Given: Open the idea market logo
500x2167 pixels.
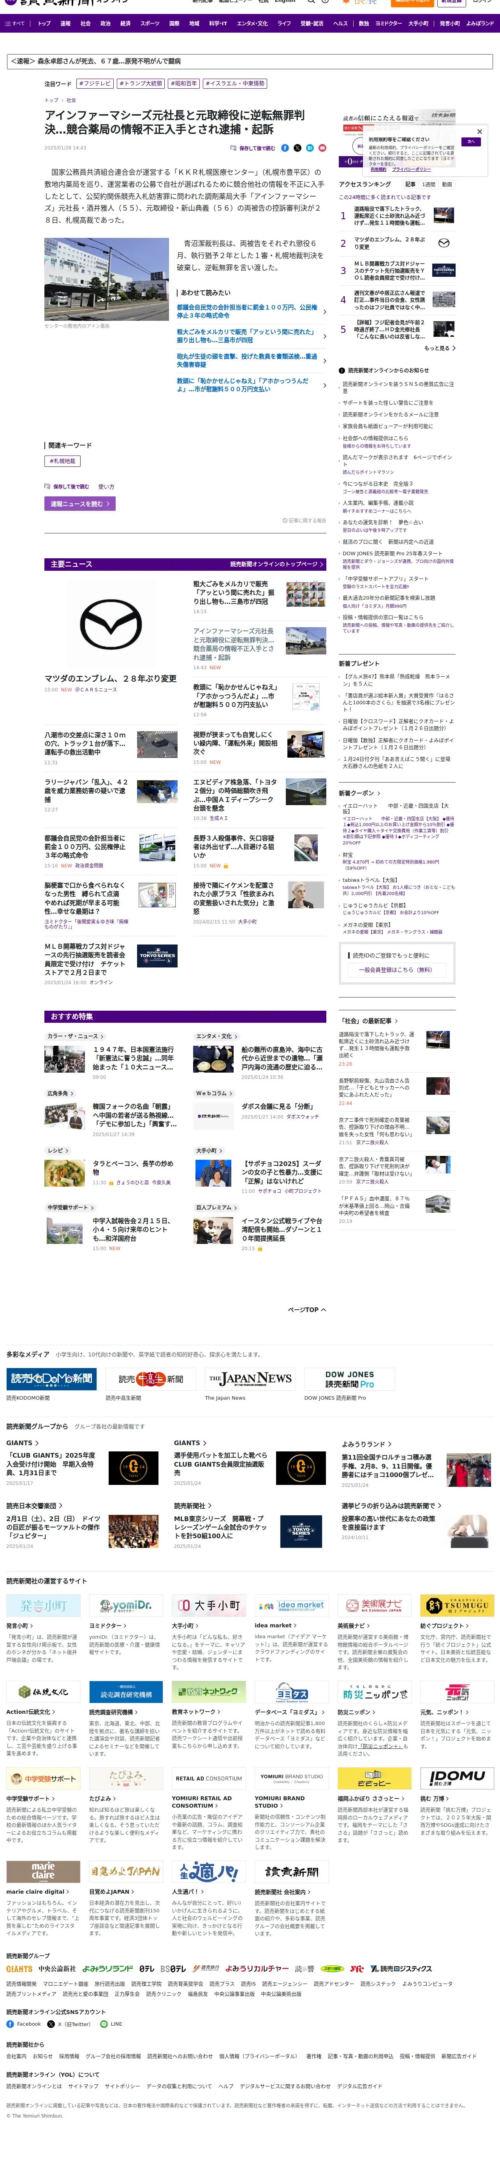Looking at the screenshot, I should coord(291,1605).
